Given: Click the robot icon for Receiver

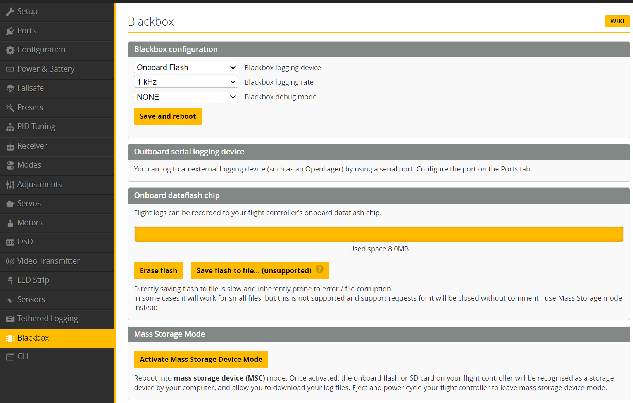Looking at the screenshot, I should [10, 146].
